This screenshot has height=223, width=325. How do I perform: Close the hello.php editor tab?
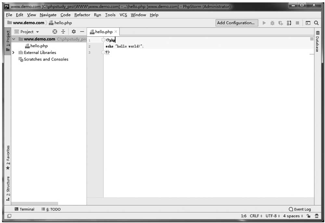(x=116, y=32)
